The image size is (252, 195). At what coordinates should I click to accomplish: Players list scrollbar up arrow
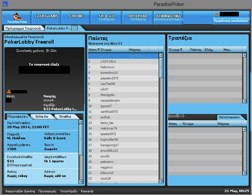click(161, 55)
